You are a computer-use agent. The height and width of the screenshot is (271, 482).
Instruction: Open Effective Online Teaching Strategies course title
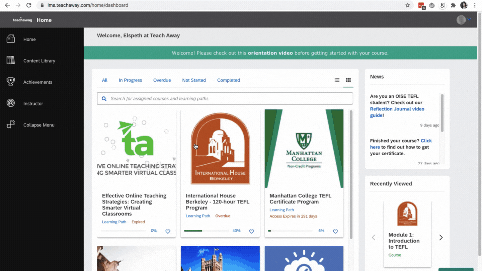click(x=134, y=205)
